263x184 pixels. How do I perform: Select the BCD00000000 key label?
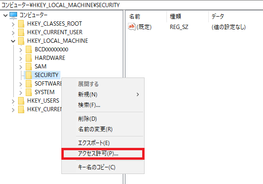pyautogui.click(x=51, y=49)
